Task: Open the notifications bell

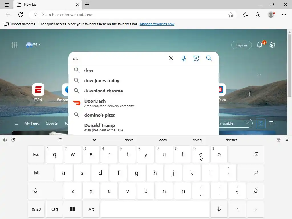Action: [x=260, y=45]
